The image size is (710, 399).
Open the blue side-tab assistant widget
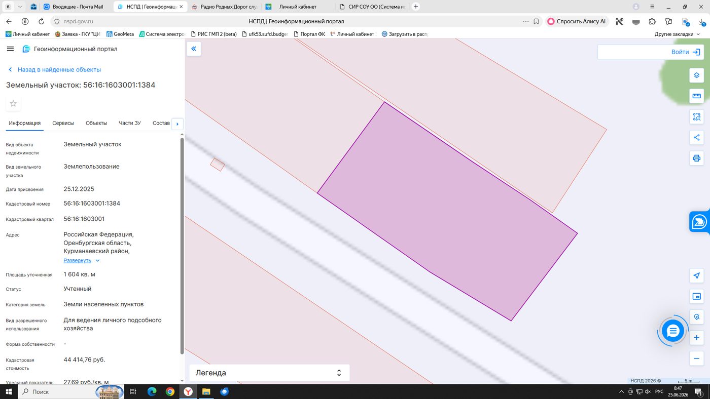700,222
